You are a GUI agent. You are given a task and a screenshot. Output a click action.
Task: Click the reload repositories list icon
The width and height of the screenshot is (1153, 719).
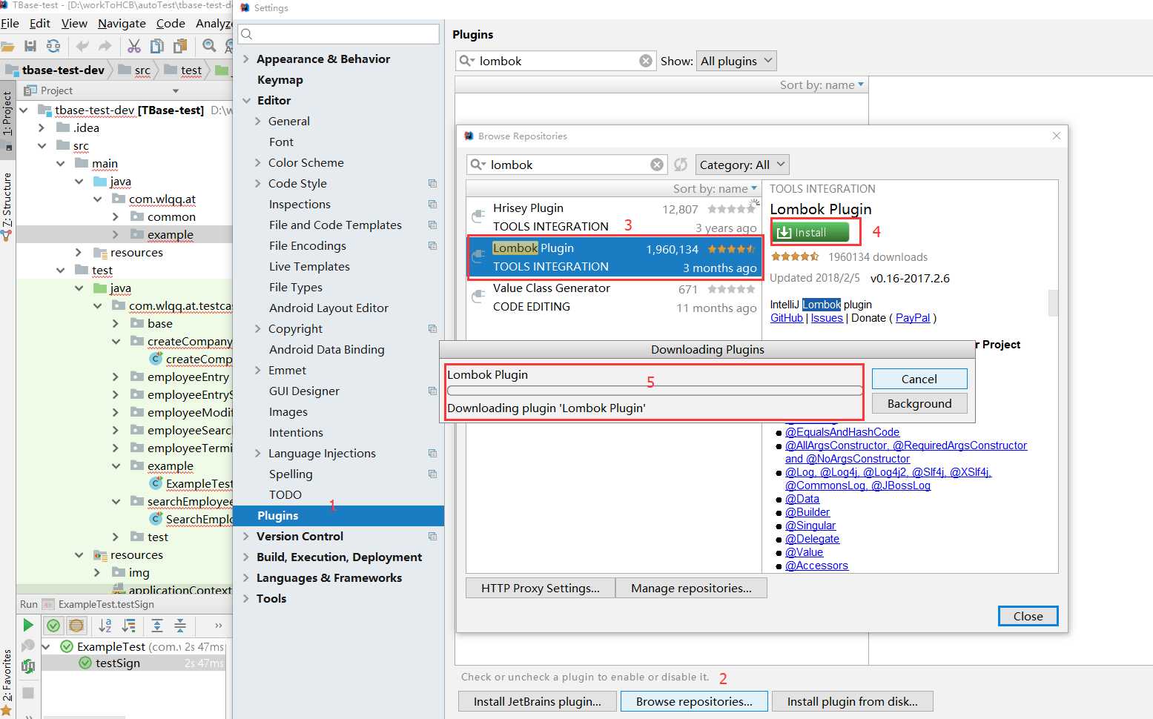coord(681,165)
